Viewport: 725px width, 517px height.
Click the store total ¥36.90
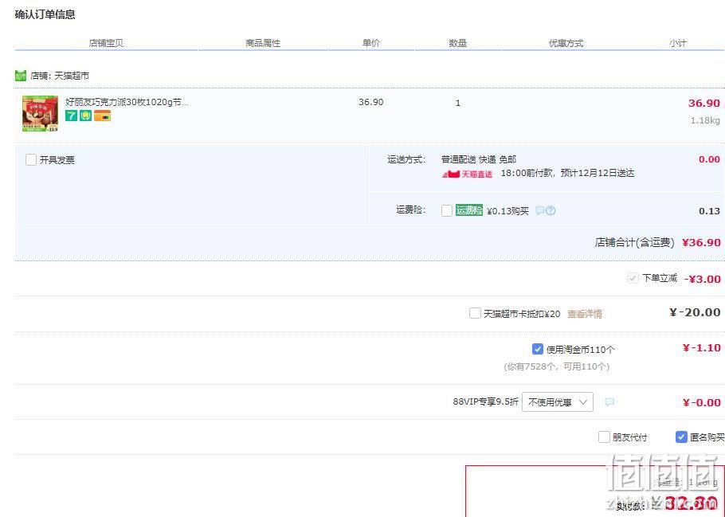[x=701, y=242]
